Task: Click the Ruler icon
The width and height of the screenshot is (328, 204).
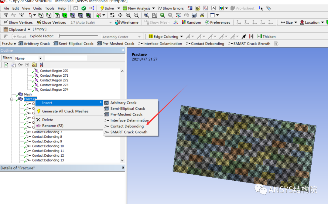Action: [202, 15]
